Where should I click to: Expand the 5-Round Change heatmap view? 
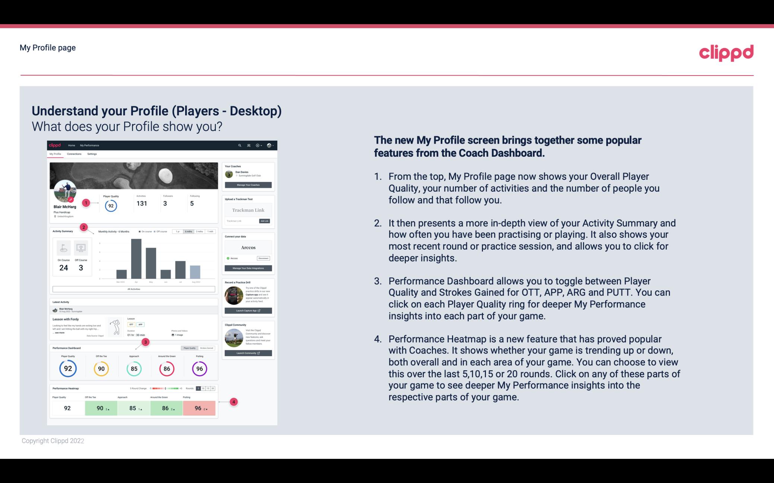pos(199,388)
